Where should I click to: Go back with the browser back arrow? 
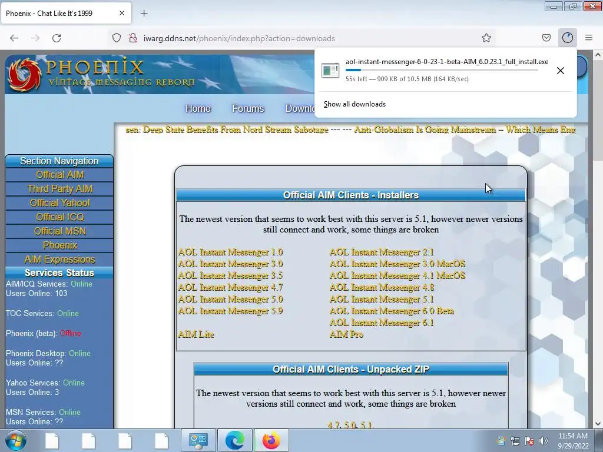(x=14, y=38)
